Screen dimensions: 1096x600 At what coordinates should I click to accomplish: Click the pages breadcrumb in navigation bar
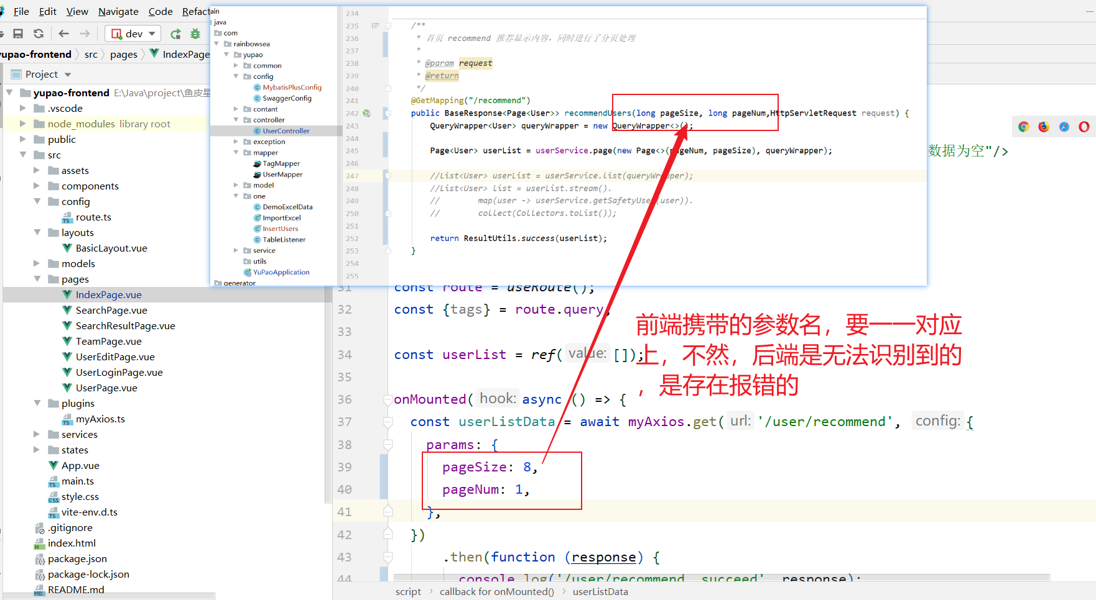pyautogui.click(x=124, y=55)
